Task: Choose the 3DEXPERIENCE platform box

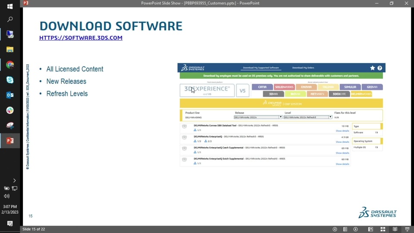Action: [x=207, y=90]
